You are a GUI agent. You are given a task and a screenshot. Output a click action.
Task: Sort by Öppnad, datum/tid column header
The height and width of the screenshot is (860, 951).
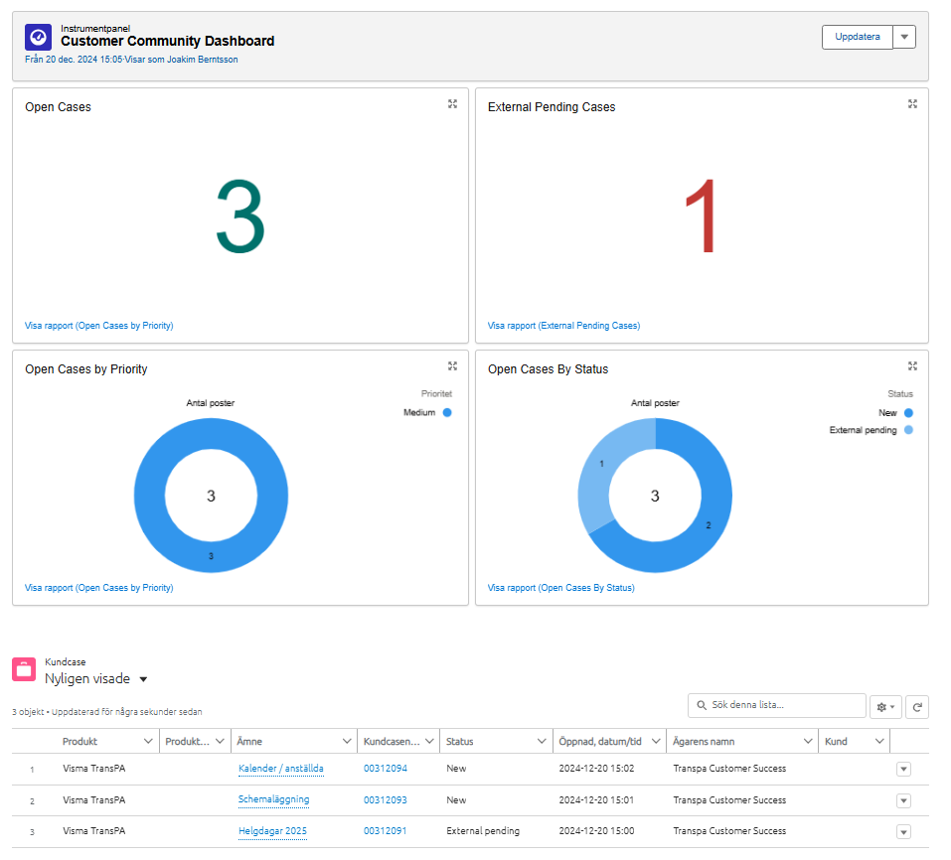click(599, 742)
